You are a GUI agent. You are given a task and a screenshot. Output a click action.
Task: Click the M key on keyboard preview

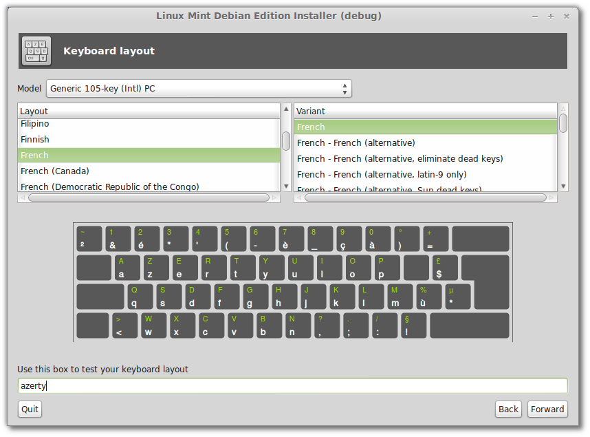click(x=400, y=297)
